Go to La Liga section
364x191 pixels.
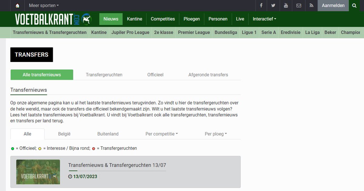[312, 32]
